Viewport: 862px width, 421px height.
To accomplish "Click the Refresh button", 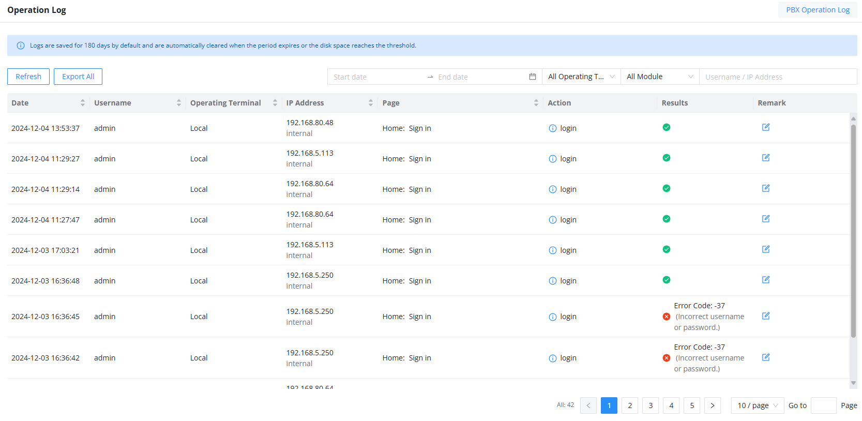I will (28, 77).
